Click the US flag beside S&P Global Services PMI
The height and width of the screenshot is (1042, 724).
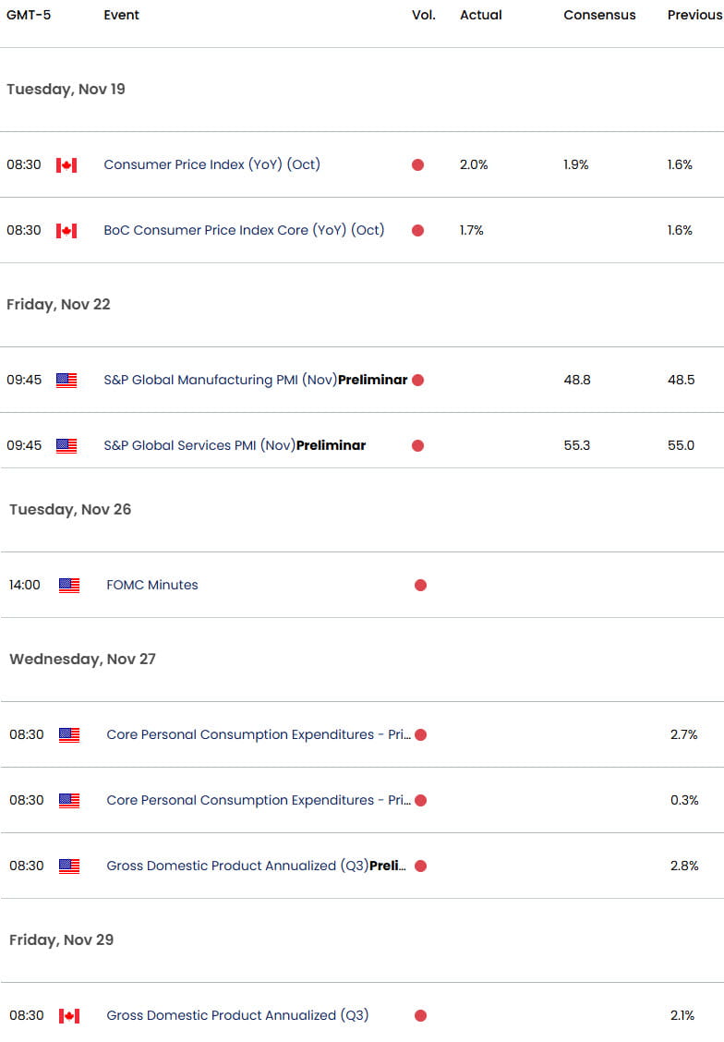(x=66, y=445)
